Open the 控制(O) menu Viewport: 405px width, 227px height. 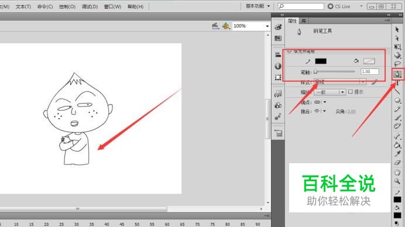click(x=67, y=6)
